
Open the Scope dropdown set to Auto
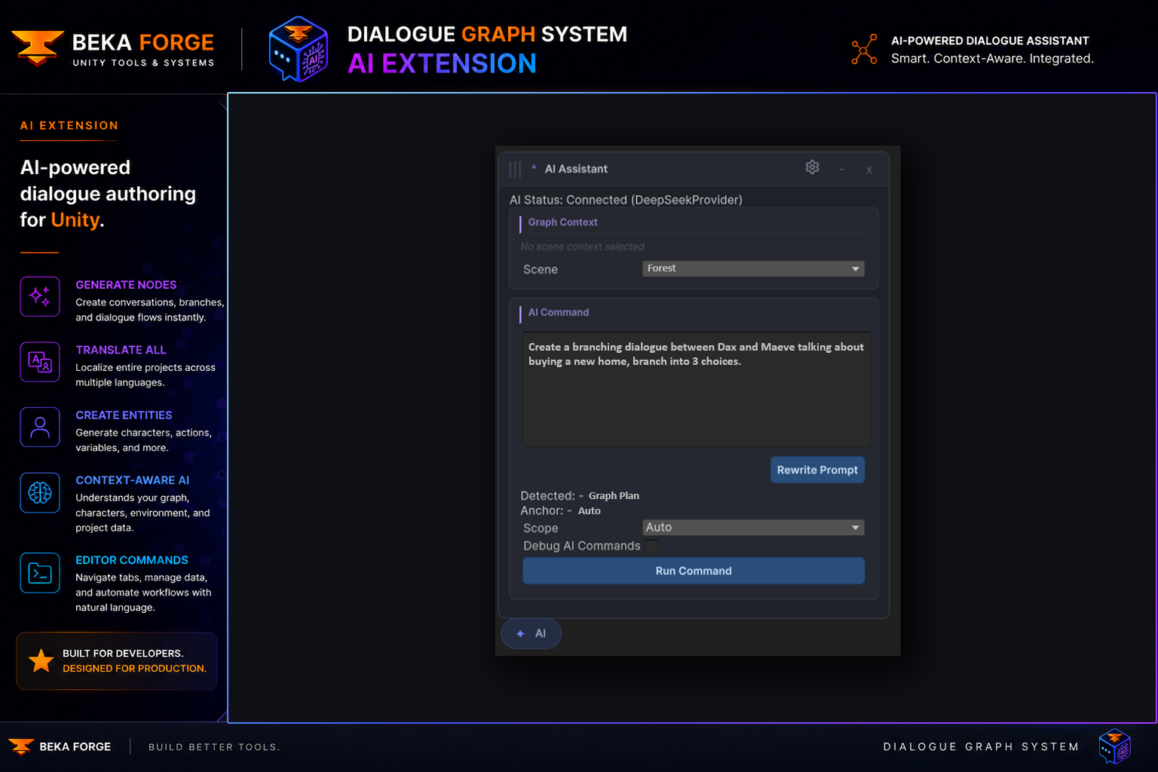[x=753, y=528]
